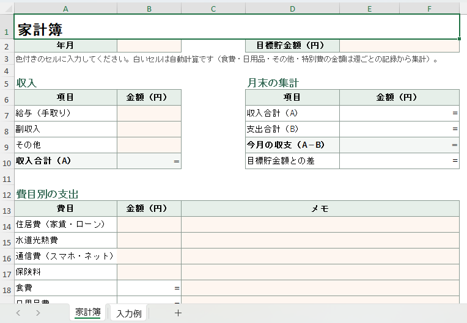Click the instruction text in row 3
This screenshot has width=467, height=323.
tap(227, 59)
